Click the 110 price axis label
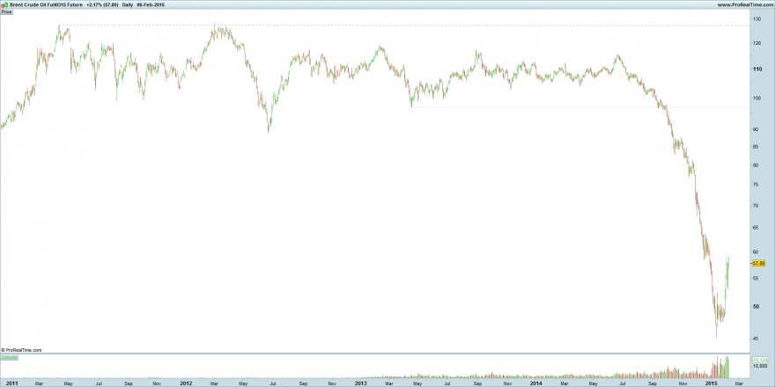Image resolution: width=775 pixels, height=387 pixels. (757, 69)
